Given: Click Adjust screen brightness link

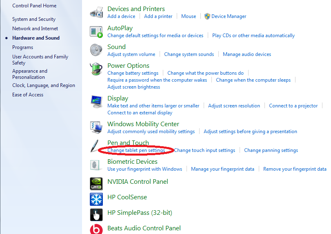Looking at the screenshot, I should (133, 87).
